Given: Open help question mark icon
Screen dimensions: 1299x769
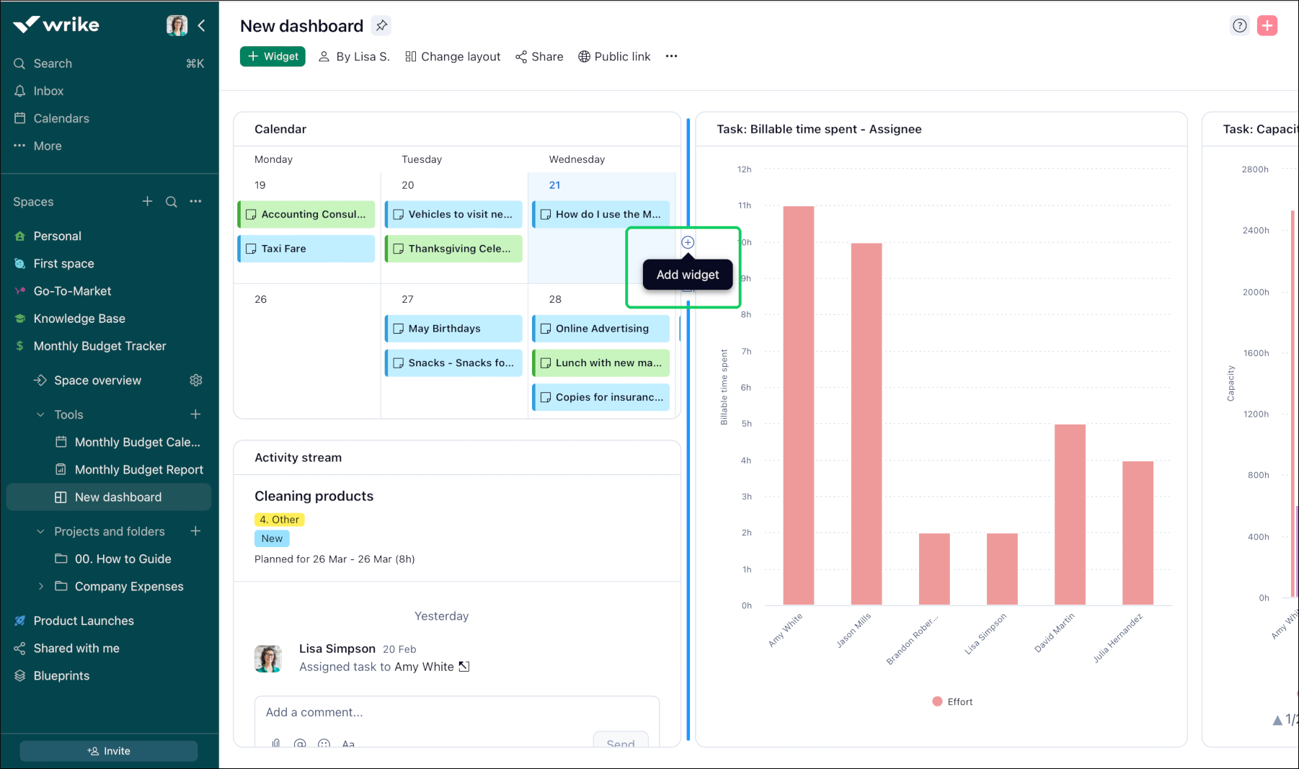Looking at the screenshot, I should [1239, 26].
